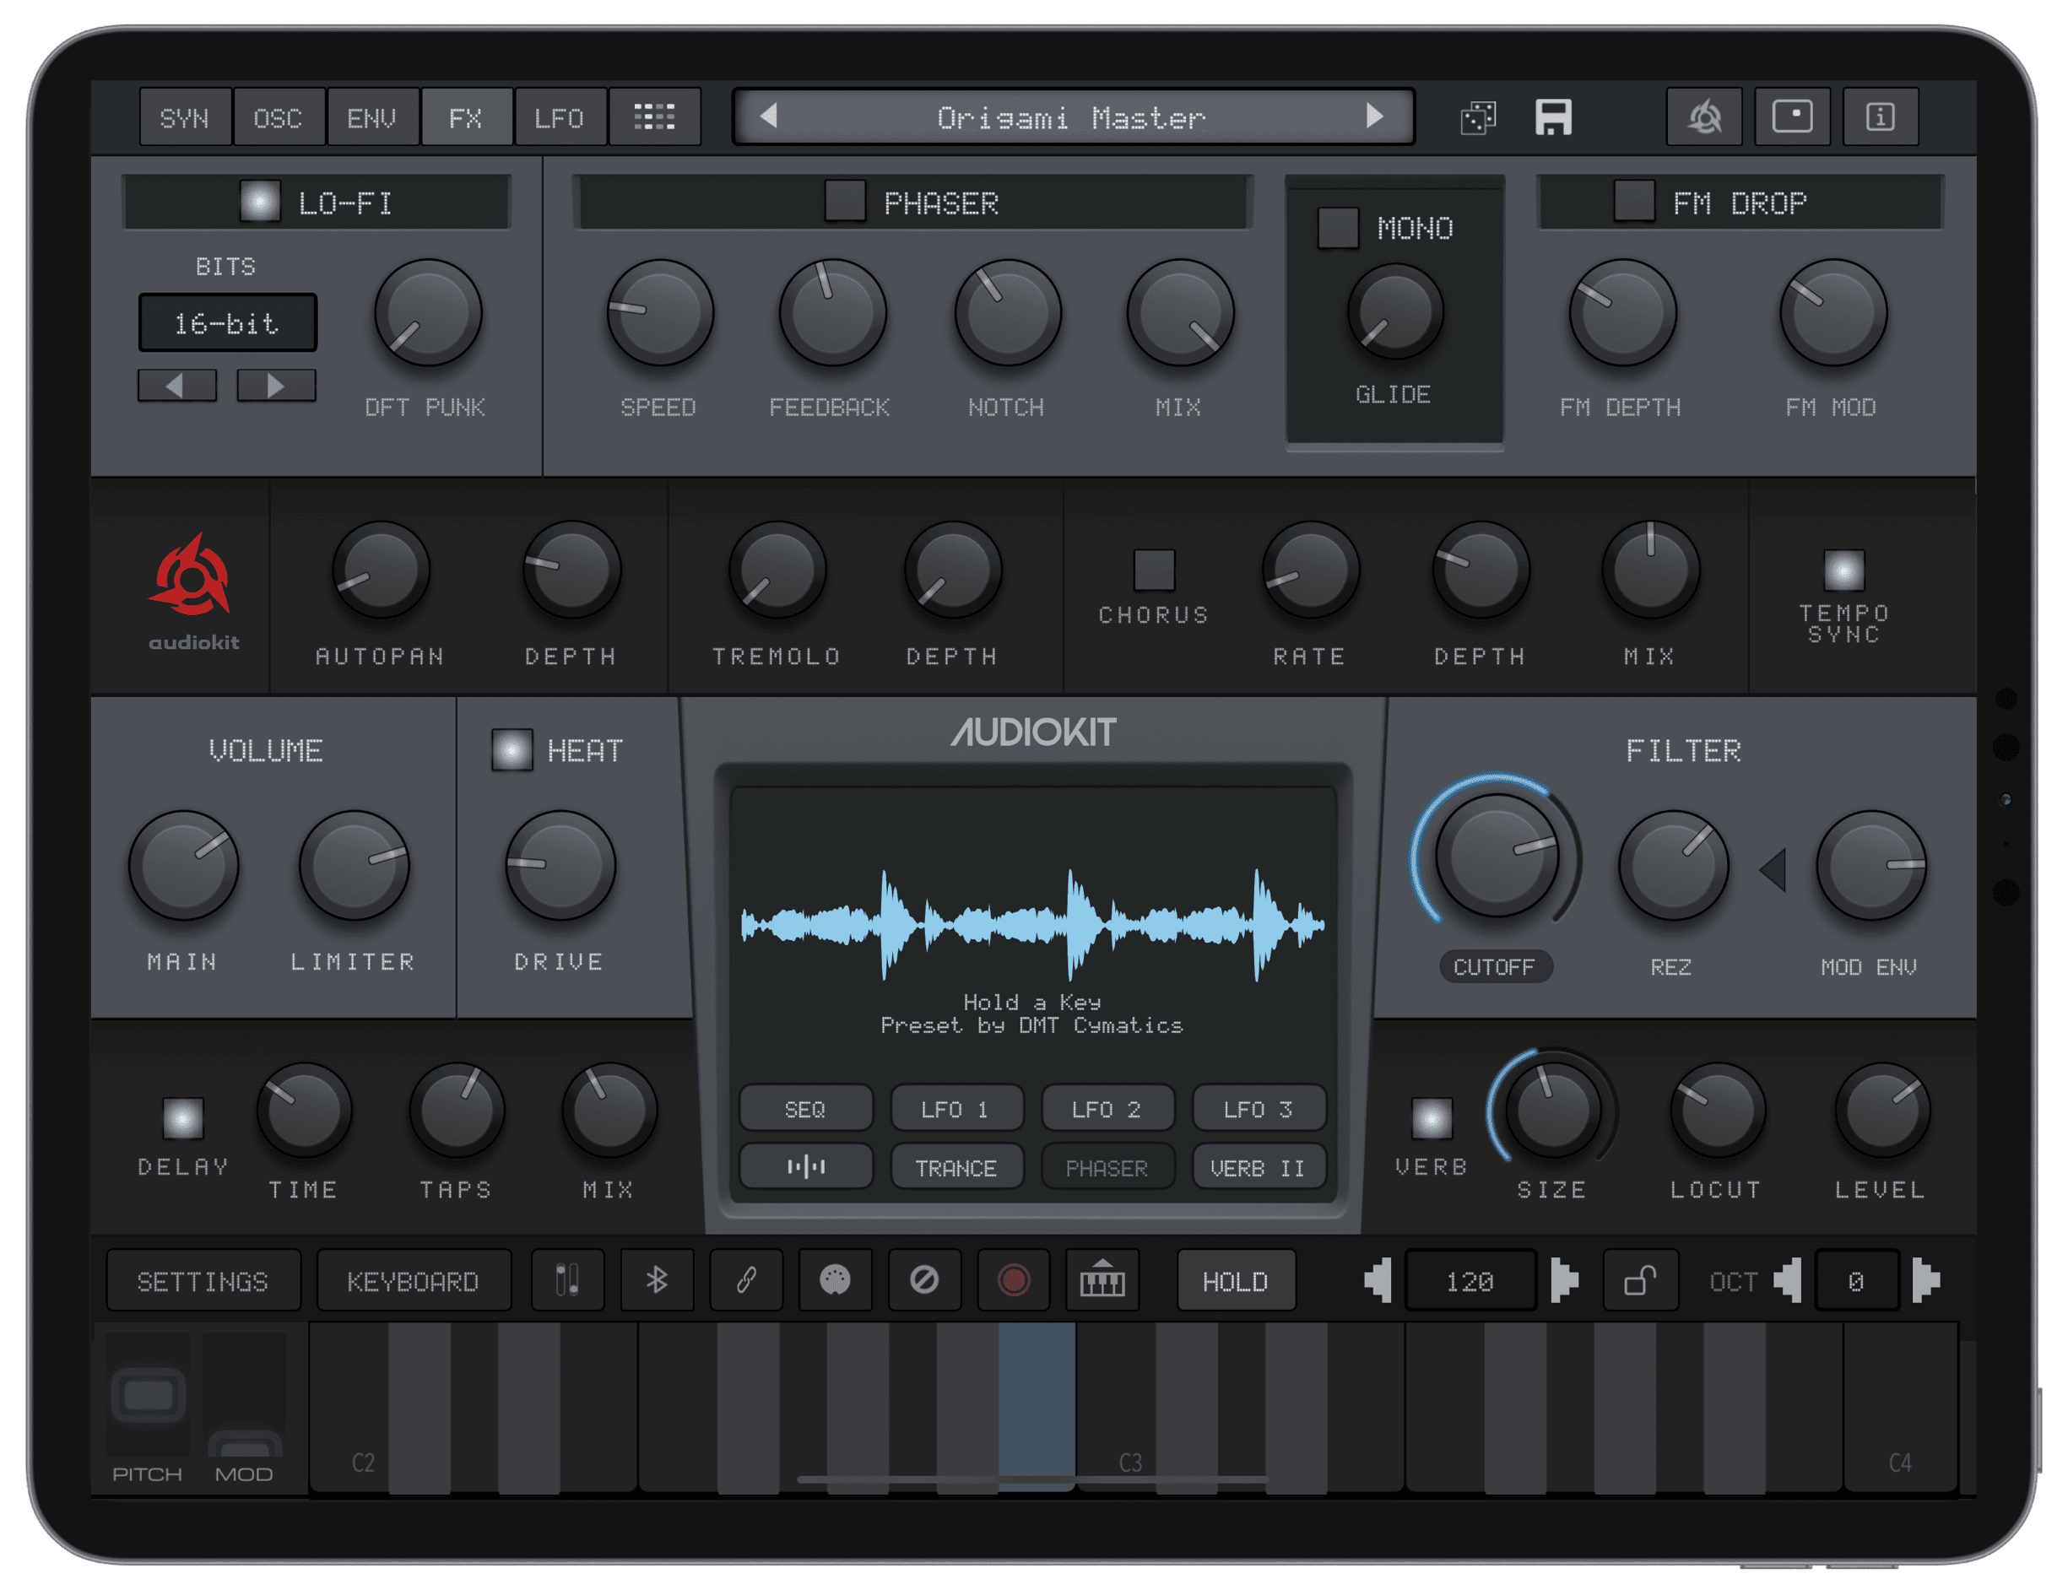Toggle the VERB reverb switch
Image resolution: width=2068 pixels, height=1595 pixels.
tap(1432, 1118)
